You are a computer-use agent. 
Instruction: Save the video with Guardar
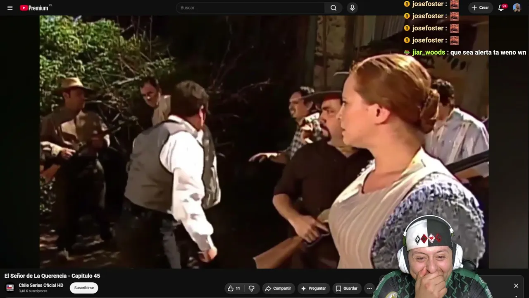click(346, 288)
